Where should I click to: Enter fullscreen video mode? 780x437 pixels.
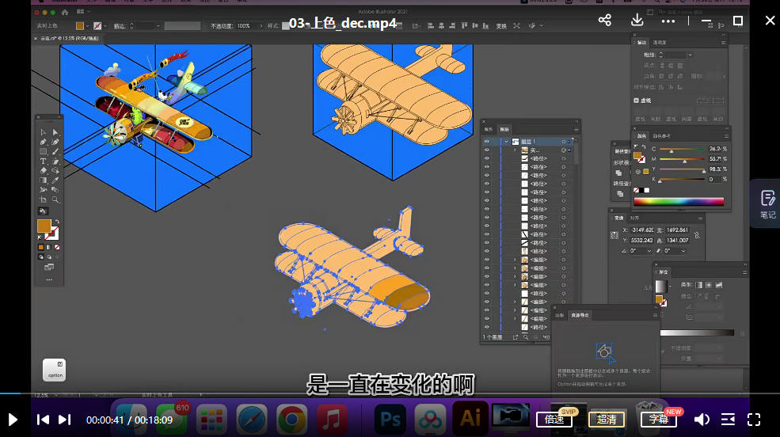(x=754, y=420)
